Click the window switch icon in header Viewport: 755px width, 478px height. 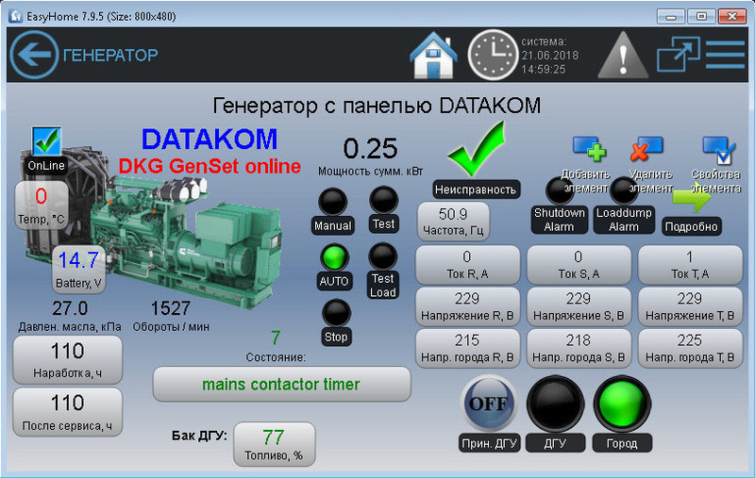[x=677, y=55]
